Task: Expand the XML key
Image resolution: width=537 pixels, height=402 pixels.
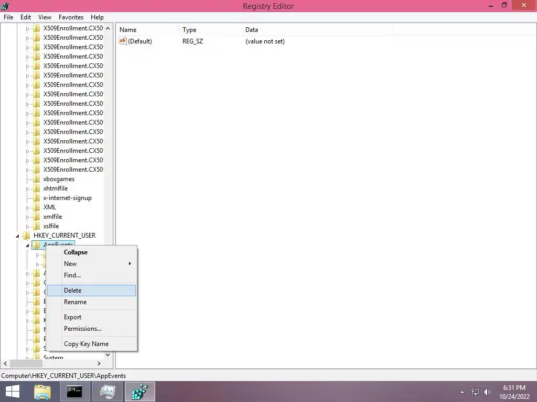Action: 27,207
